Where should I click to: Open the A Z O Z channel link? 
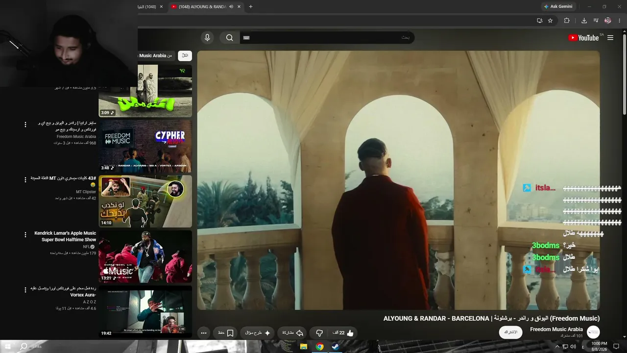click(90, 302)
